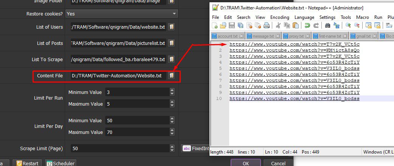Viewport: 394px width, 166px height.
Task: Close the message.txt tab
Action: [278, 36]
